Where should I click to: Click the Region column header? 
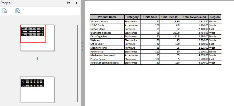[215, 17]
